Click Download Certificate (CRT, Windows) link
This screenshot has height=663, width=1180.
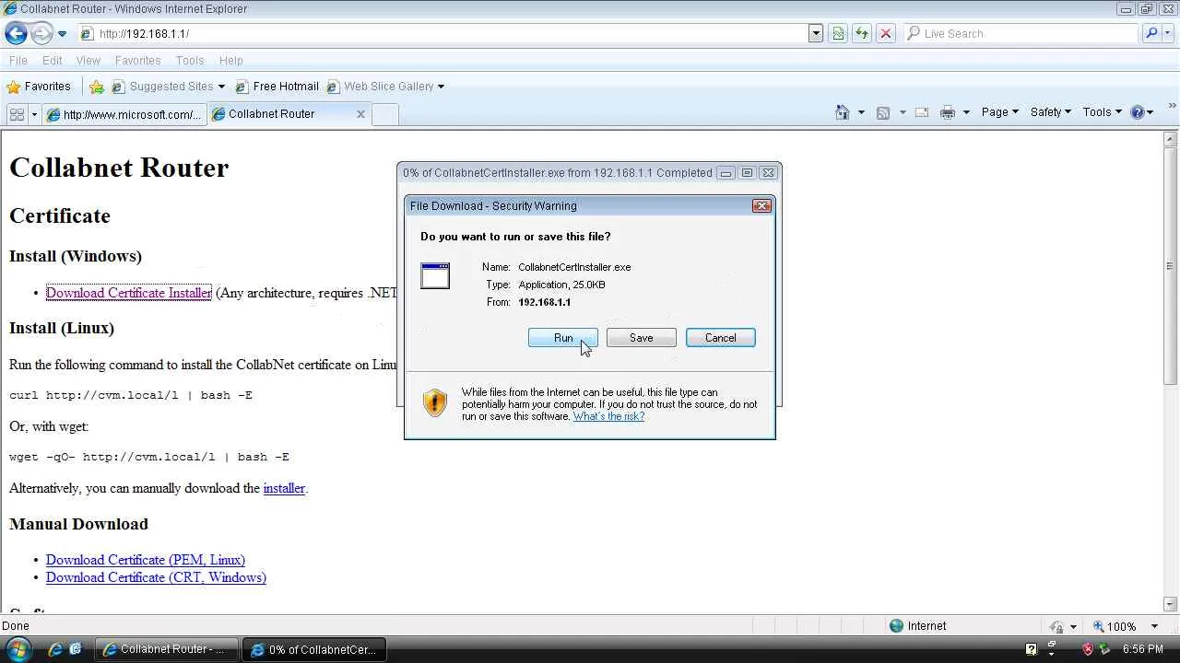tap(156, 577)
